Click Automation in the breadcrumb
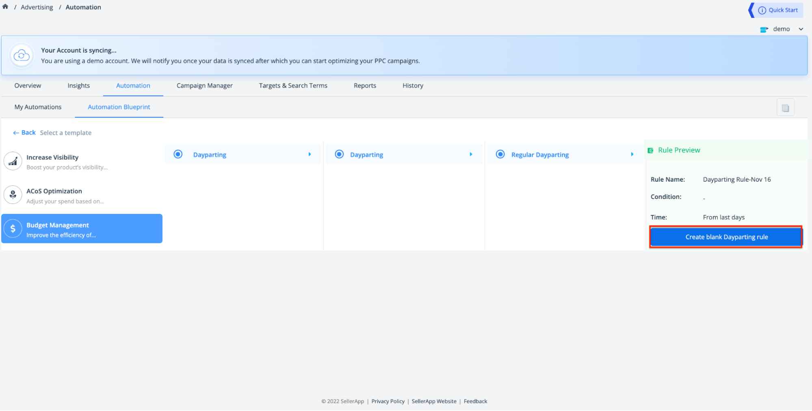This screenshot has width=812, height=411. click(83, 7)
